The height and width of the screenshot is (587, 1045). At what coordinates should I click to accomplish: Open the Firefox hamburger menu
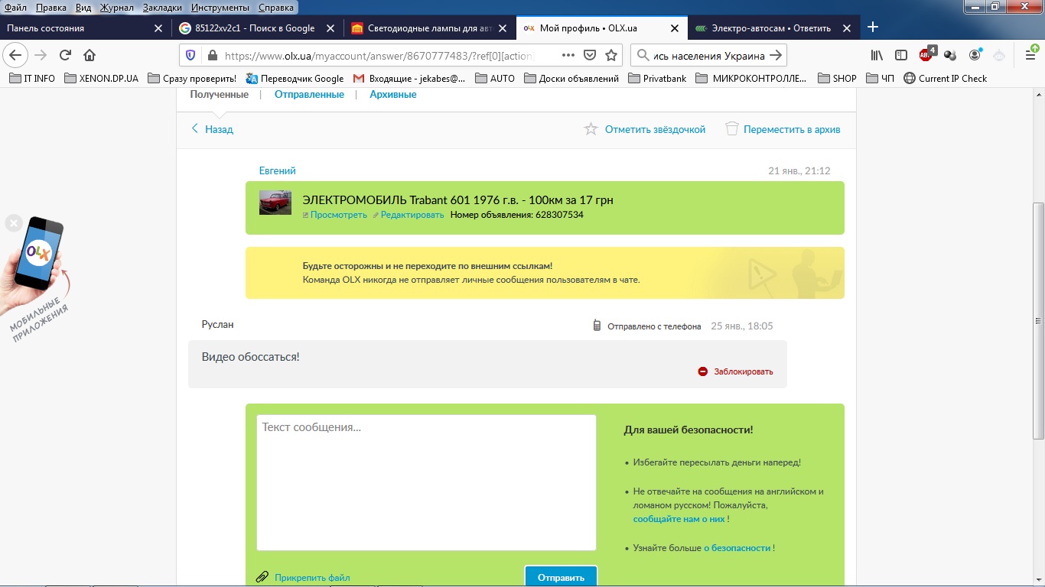[1030, 55]
